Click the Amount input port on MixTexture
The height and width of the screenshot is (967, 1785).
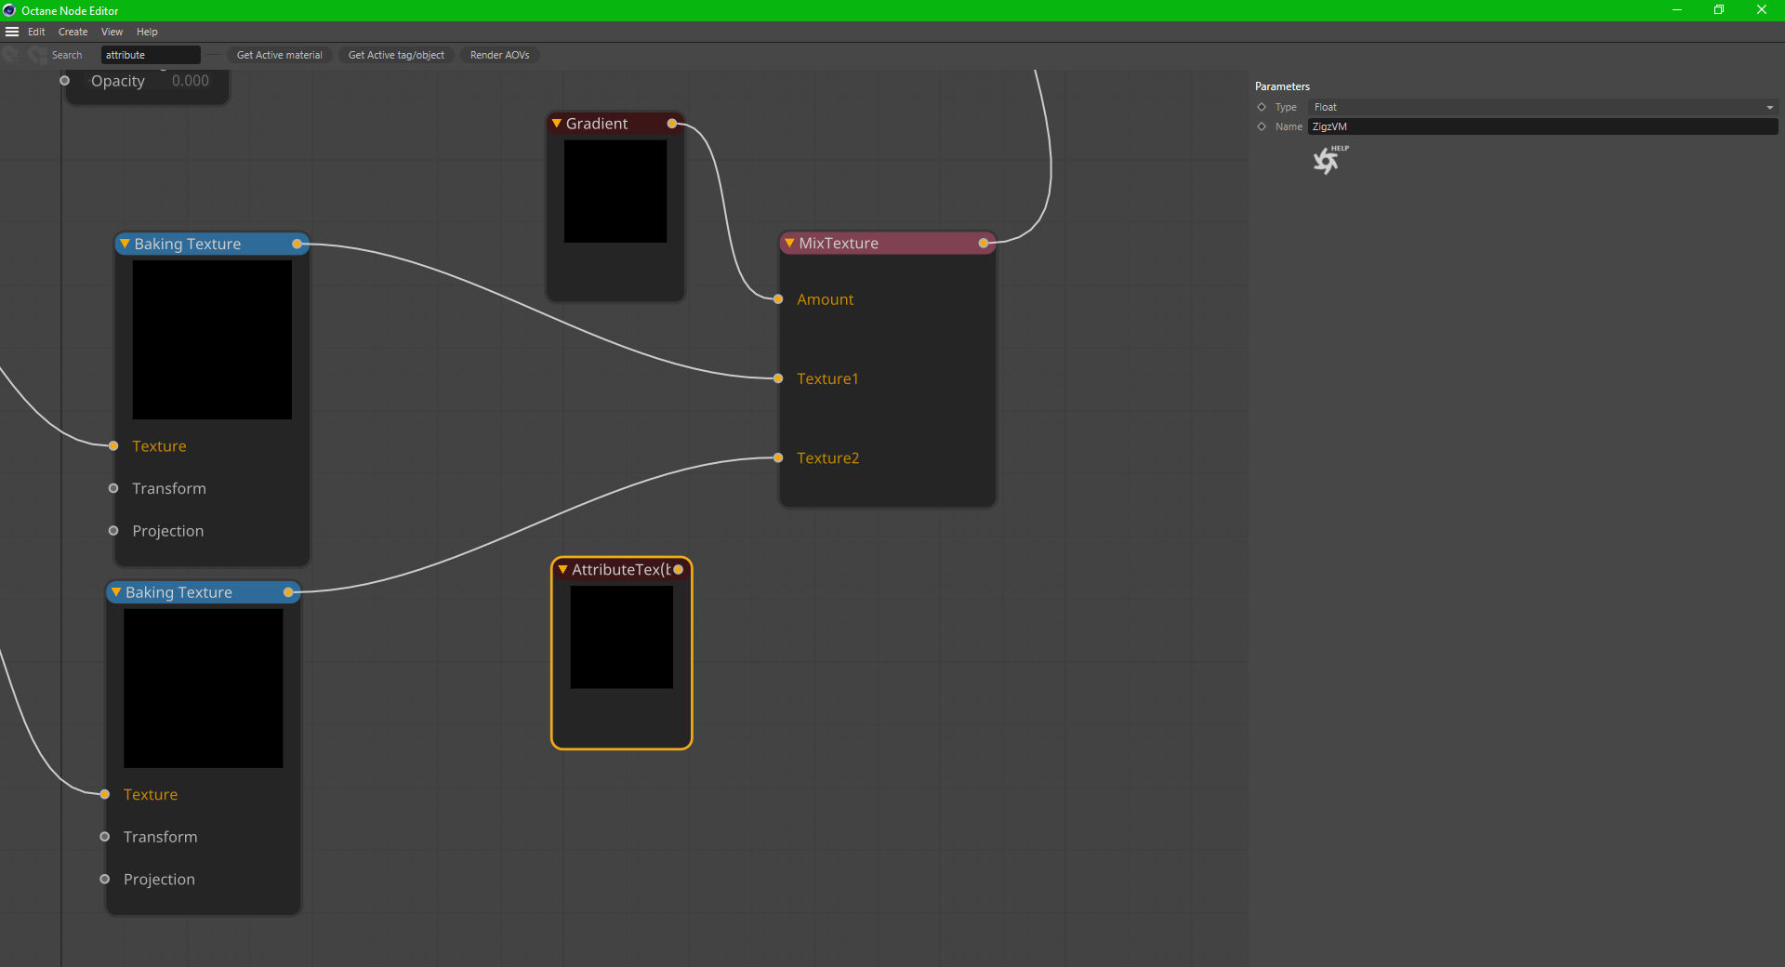778,299
